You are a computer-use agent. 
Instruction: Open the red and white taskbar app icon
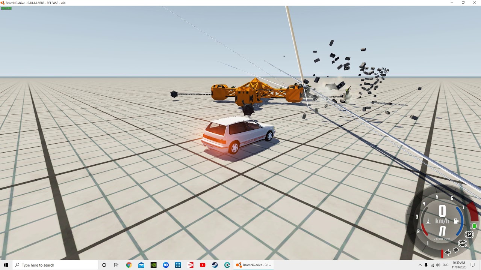[x=191, y=265]
